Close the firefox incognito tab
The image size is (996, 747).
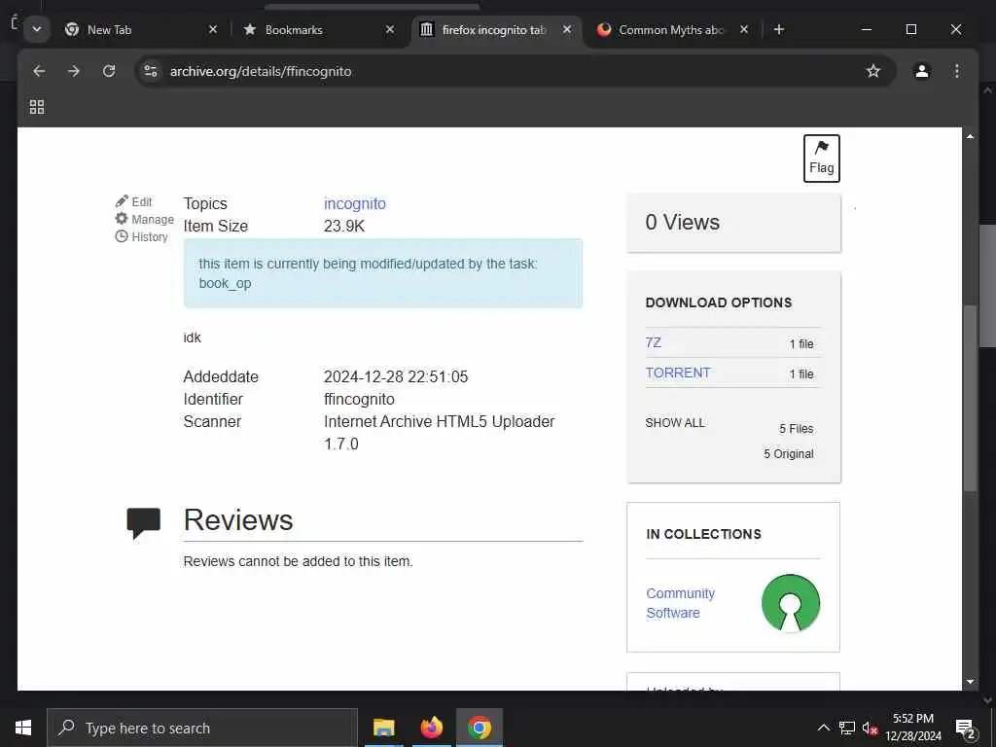coord(567,30)
